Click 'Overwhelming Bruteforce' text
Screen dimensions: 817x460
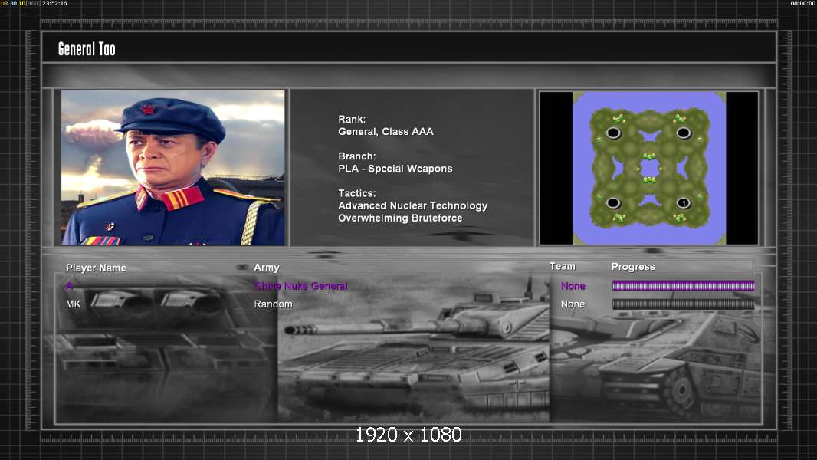tap(400, 219)
